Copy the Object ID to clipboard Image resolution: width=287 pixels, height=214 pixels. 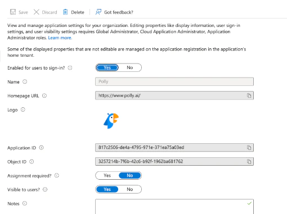pyautogui.click(x=249, y=161)
